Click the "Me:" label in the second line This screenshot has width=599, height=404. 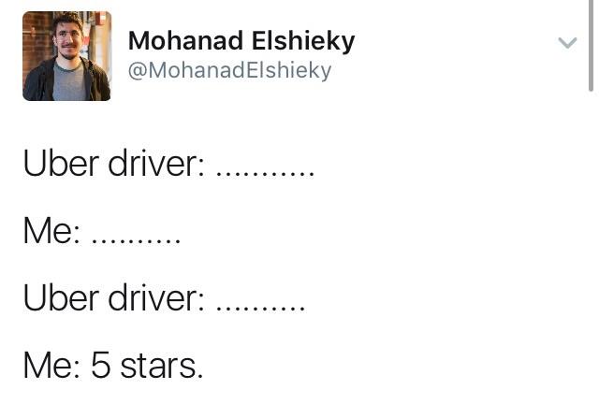click(x=51, y=230)
